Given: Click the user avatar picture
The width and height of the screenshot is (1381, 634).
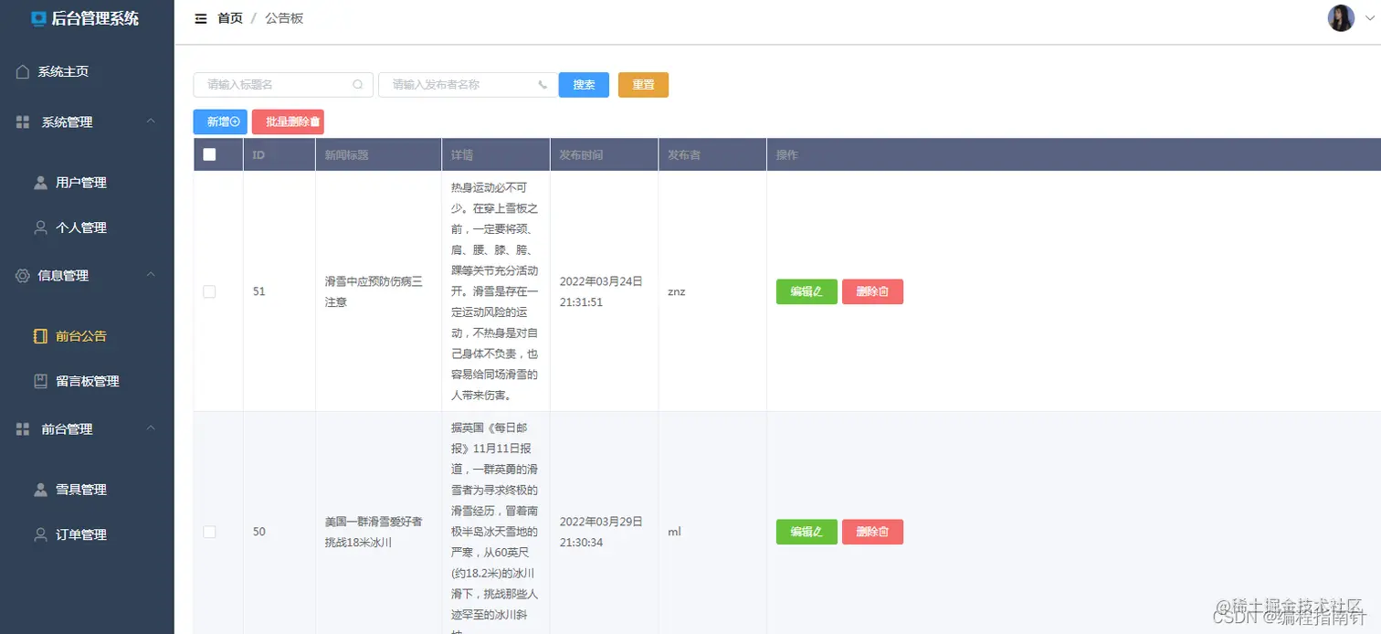Looking at the screenshot, I should (x=1341, y=18).
